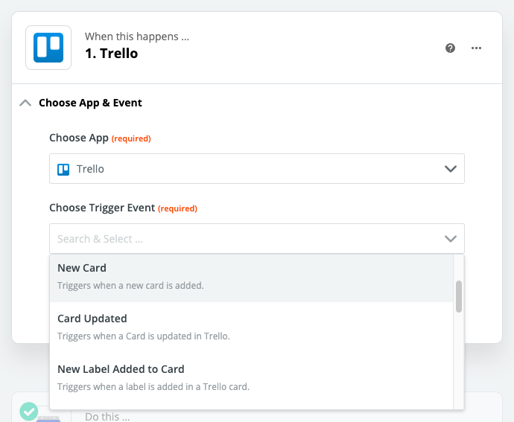Open the three-dot more options menu
This screenshot has height=422, width=514.
point(476,48)
